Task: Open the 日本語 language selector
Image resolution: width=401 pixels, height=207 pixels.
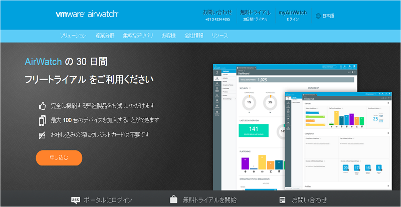Action: (x=328, y=16)
